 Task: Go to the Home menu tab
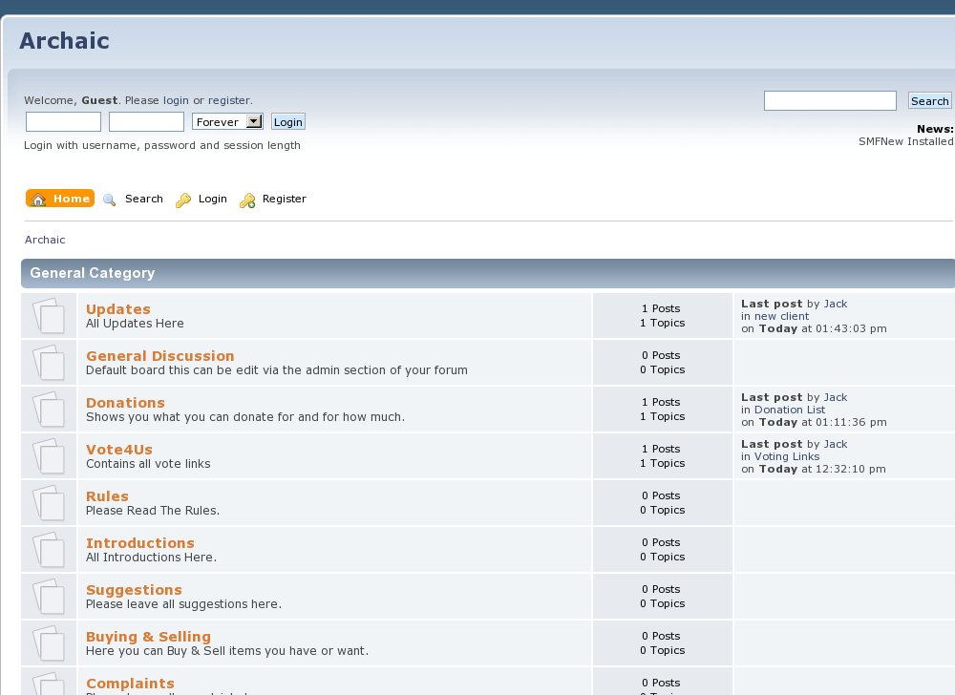click(60, 199)
